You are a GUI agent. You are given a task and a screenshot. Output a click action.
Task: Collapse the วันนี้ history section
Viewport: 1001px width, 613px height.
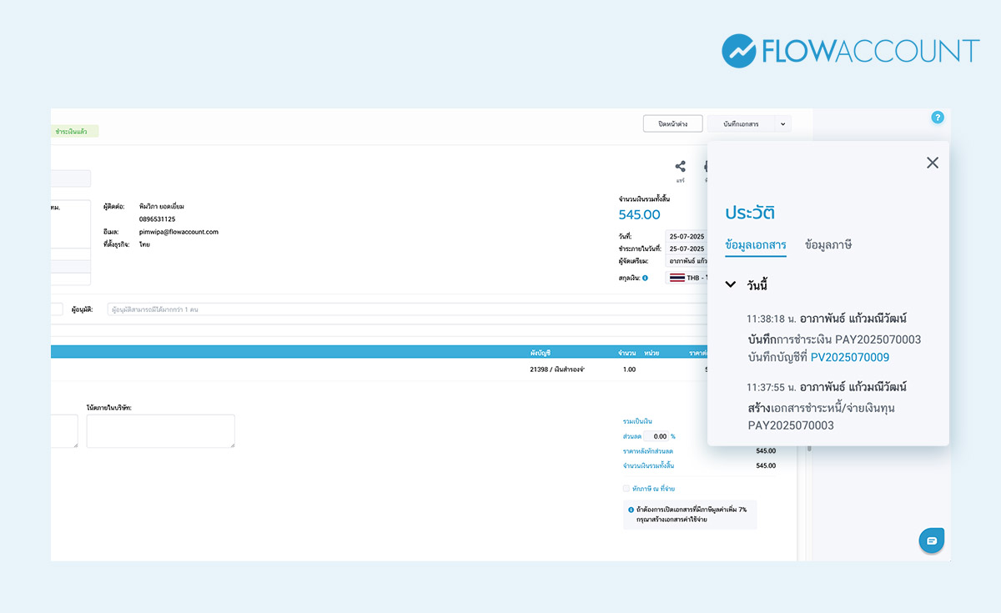click(x=731, y=284)
